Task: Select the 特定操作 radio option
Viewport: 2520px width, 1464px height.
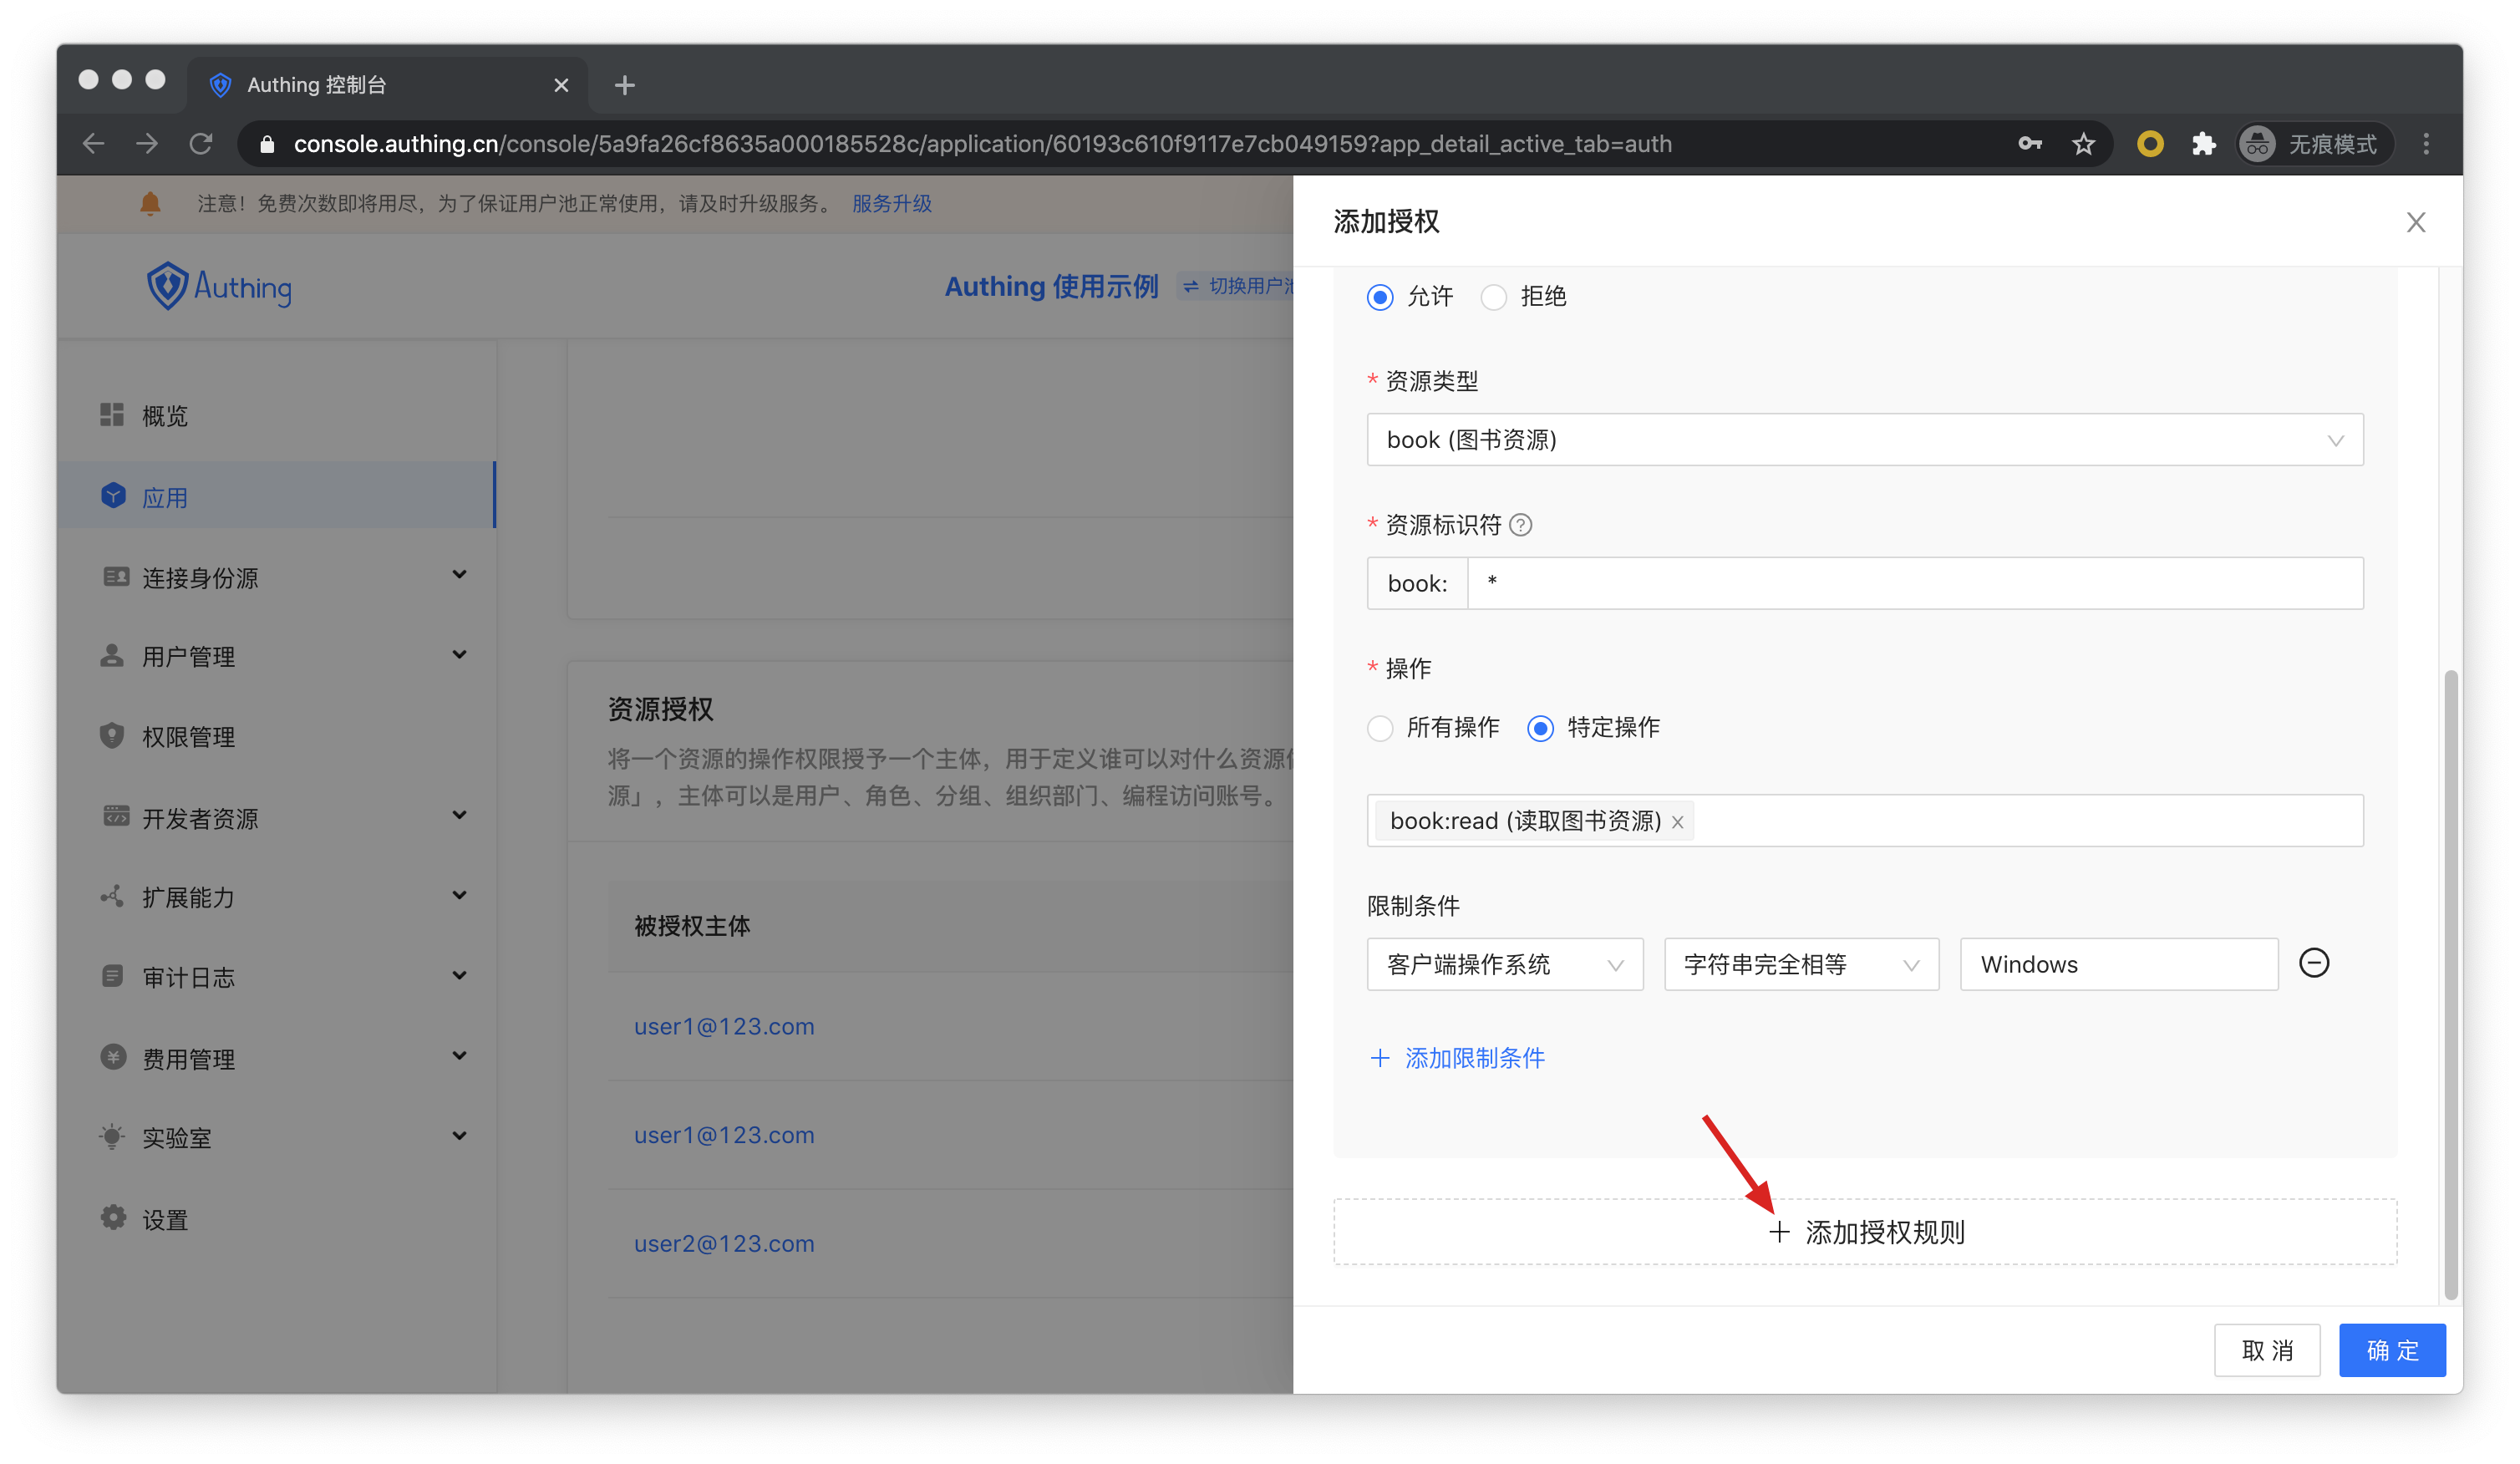Action: [x=1540, y=728]
